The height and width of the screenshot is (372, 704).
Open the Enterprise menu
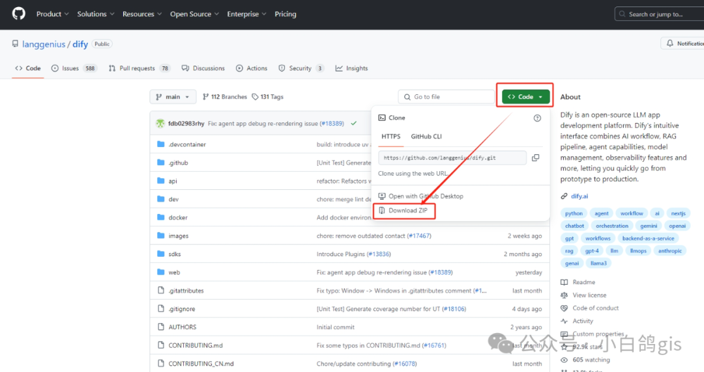[246, 14]
